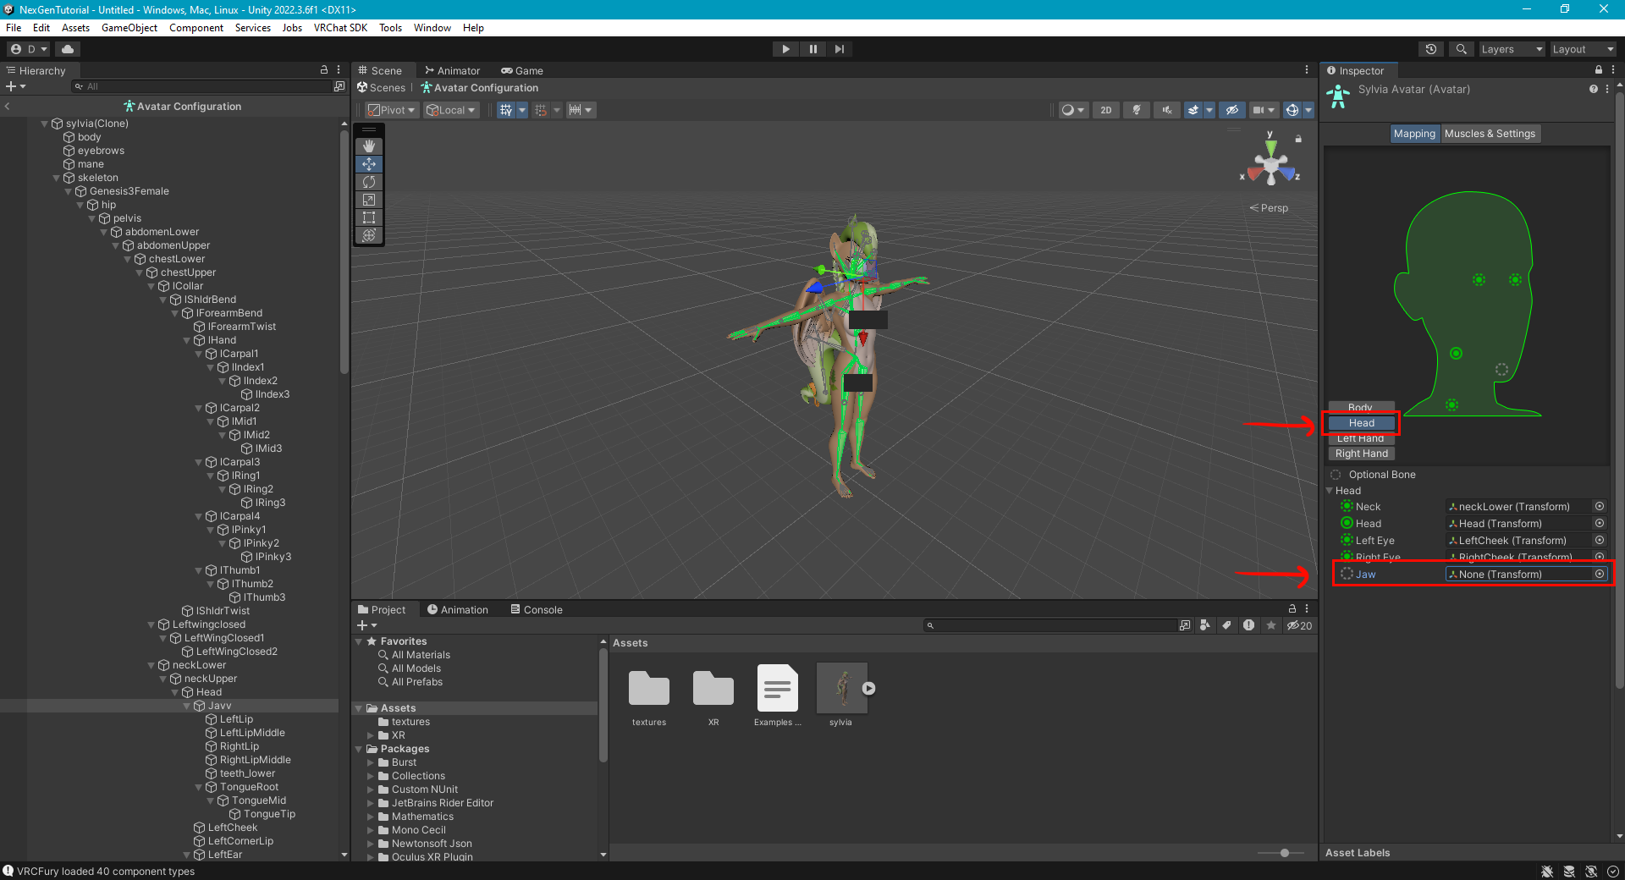
Task: Open the Unity Cloud icon
Action: pyautogui.click(x=68, y=49)
